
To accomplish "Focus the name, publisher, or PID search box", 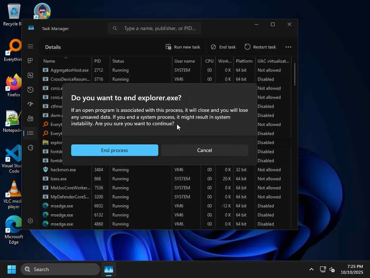I will tap(155, 28).
